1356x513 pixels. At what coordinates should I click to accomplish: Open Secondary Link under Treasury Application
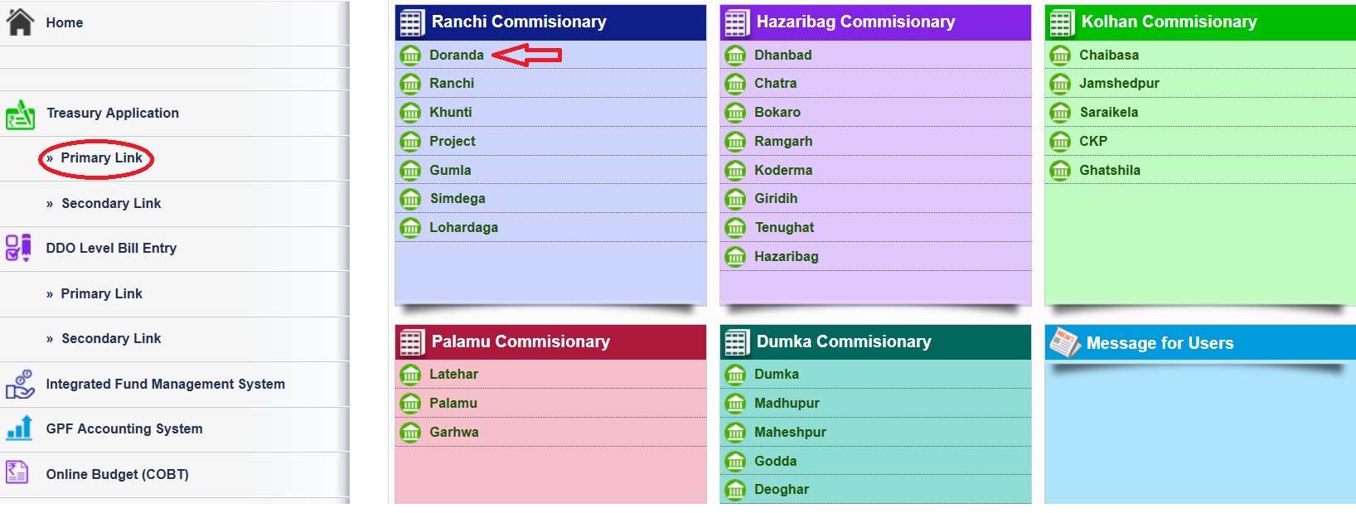pyautogui.click(x=111, y=204)
